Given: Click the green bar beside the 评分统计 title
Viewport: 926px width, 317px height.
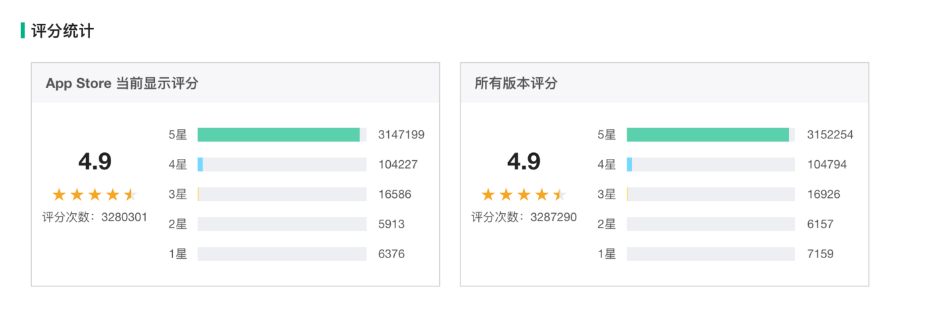Looking at the screenshot, I should pos(23,30).
